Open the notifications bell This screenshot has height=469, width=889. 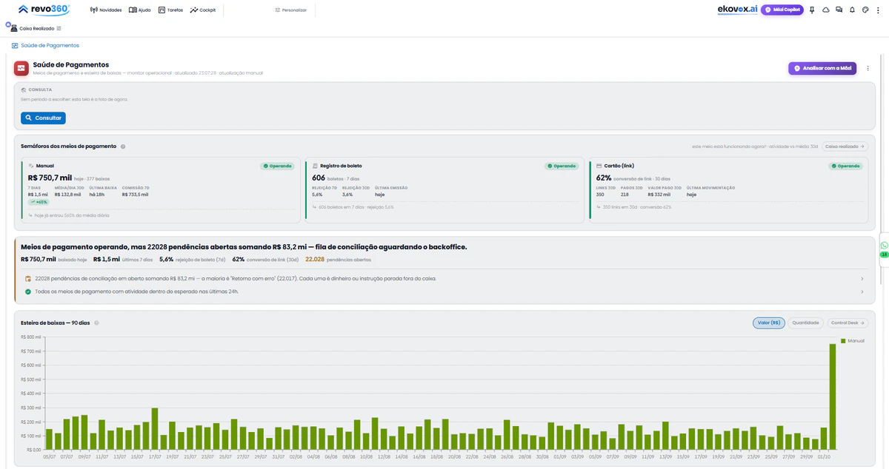[853, 10]
